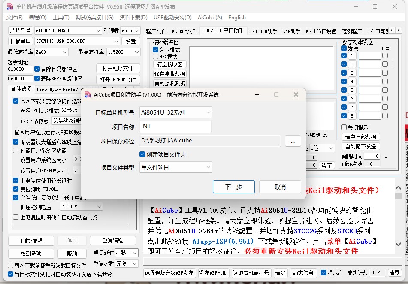This screenshot has width=408, height=284.
Task: Toggle 创建项目文件夹 checkbox
Action: (x=142, y=154)
